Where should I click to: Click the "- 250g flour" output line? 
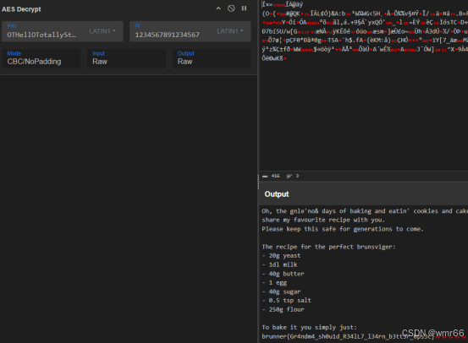(283, 309)
